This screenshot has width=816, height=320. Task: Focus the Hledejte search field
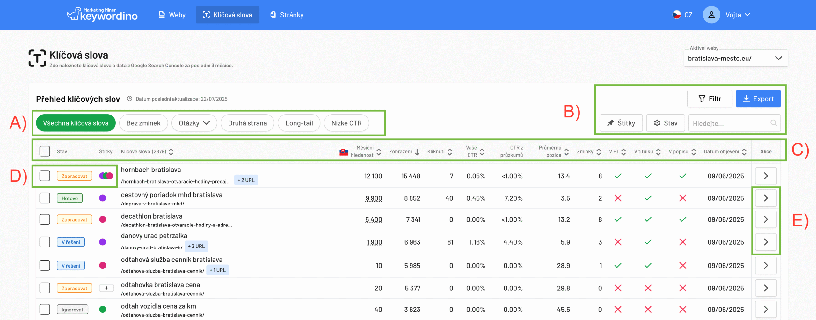[x=734, y=123]
